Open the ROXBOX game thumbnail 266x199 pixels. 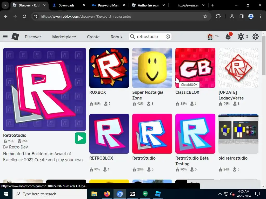109,68
